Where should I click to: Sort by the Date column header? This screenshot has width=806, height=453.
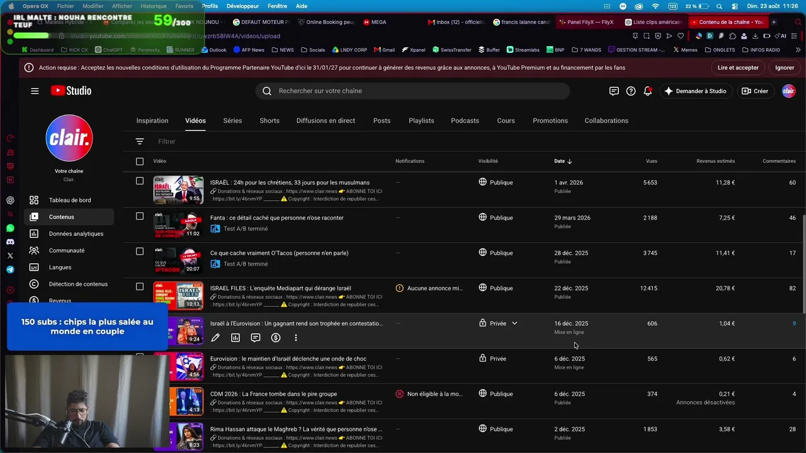[x=563, y=161]
